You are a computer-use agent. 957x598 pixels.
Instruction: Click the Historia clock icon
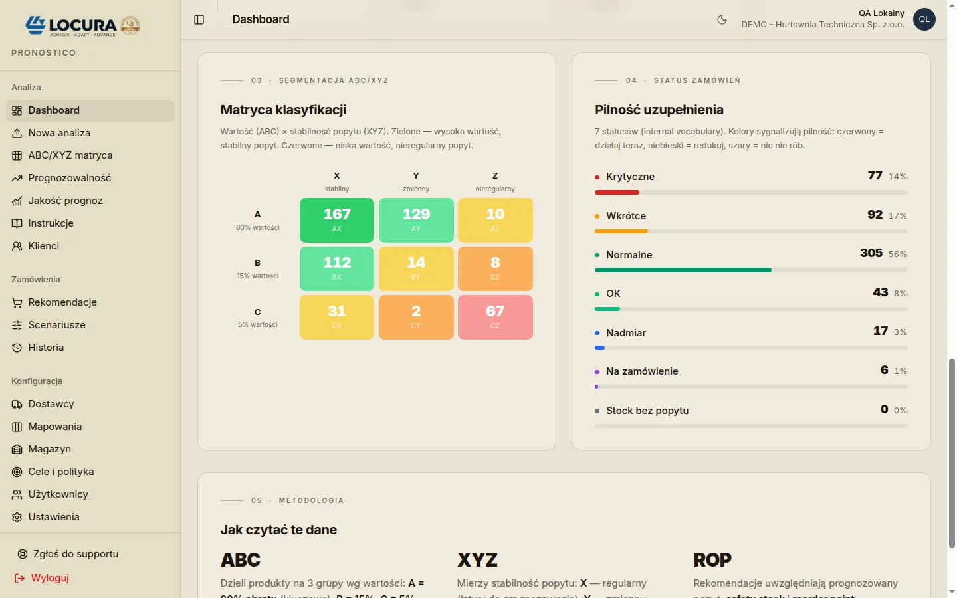pyautogui.click(x=17, y=348)
